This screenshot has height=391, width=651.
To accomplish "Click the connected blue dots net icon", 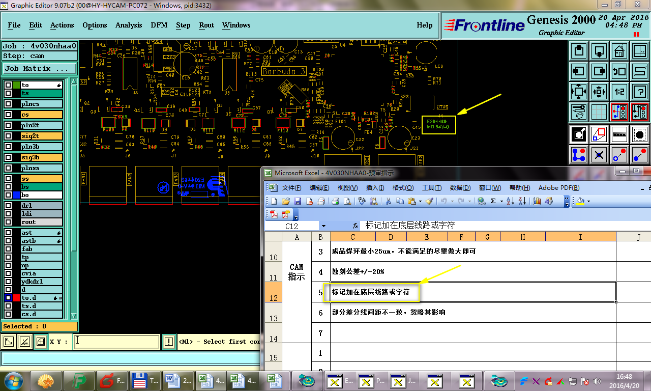I will click(x=579, y=154).
